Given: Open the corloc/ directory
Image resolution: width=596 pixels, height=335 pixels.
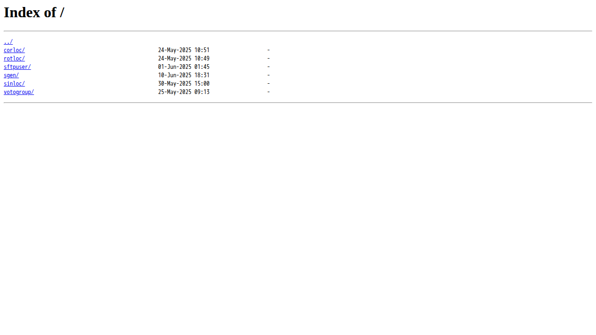Looking at the screenshot, I should pos(14,50).
